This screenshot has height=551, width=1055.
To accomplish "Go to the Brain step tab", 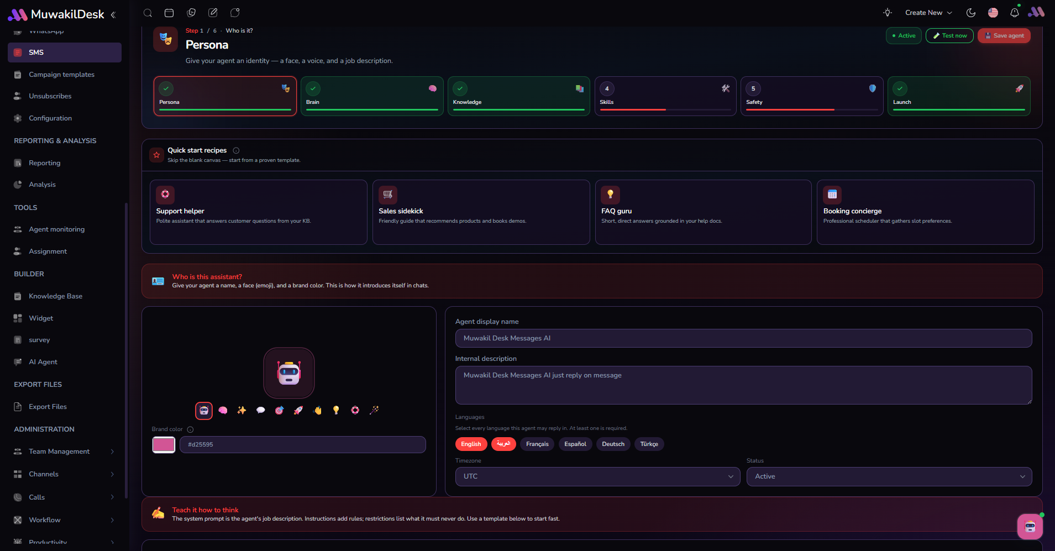I will click(x=372, y=96).
